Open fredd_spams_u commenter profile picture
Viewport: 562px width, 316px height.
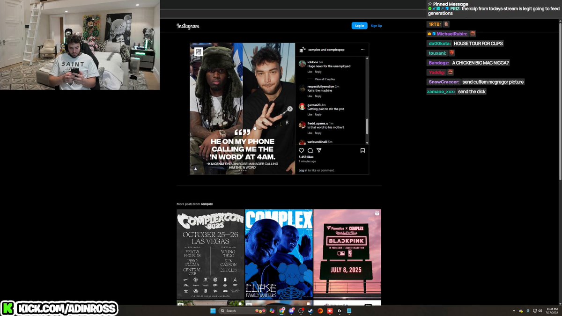pos(302,125)
